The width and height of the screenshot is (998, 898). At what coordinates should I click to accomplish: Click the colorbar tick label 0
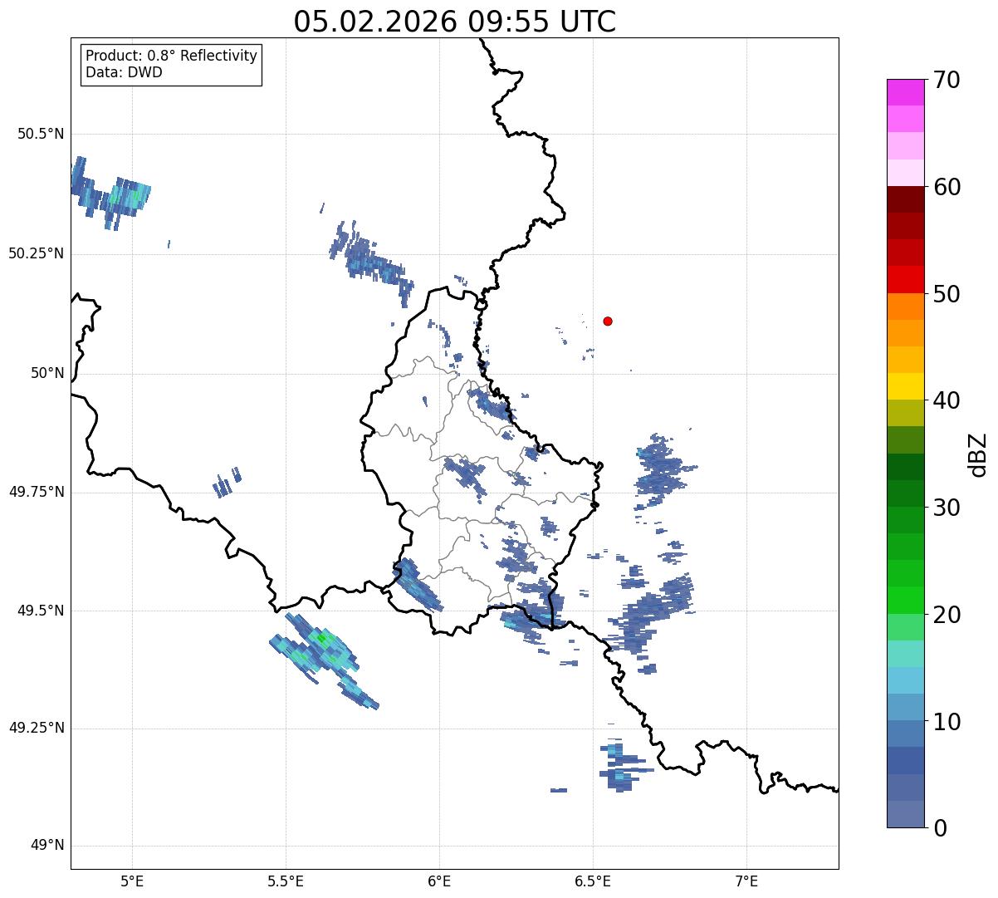(940, 828)
